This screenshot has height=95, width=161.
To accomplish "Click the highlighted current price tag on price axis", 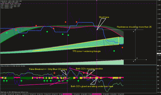I will 159,54.
